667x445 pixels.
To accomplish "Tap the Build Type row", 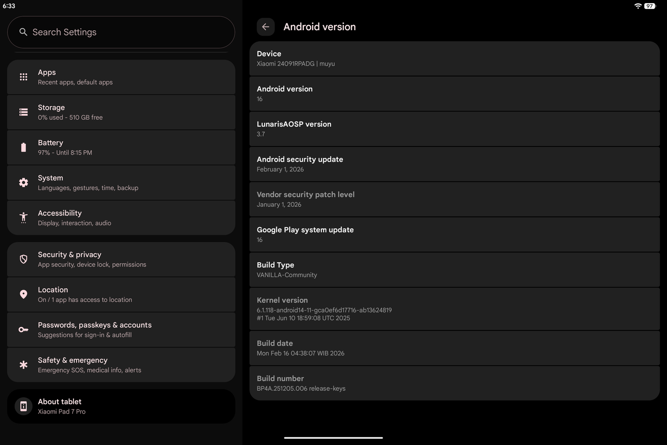I will (455, 270).
